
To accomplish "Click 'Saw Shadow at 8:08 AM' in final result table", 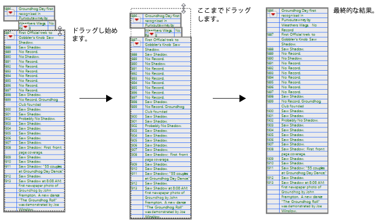I will 303,182.
